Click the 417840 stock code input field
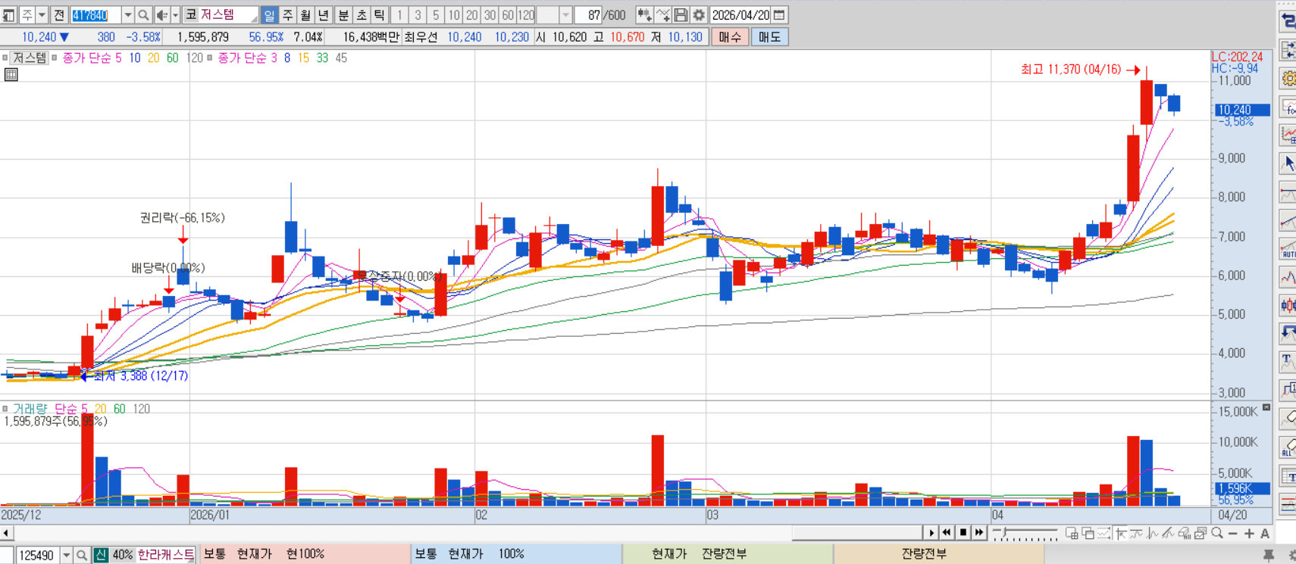Image resolution: width=1296 pixels, height=564 pixels. (95, 15)
